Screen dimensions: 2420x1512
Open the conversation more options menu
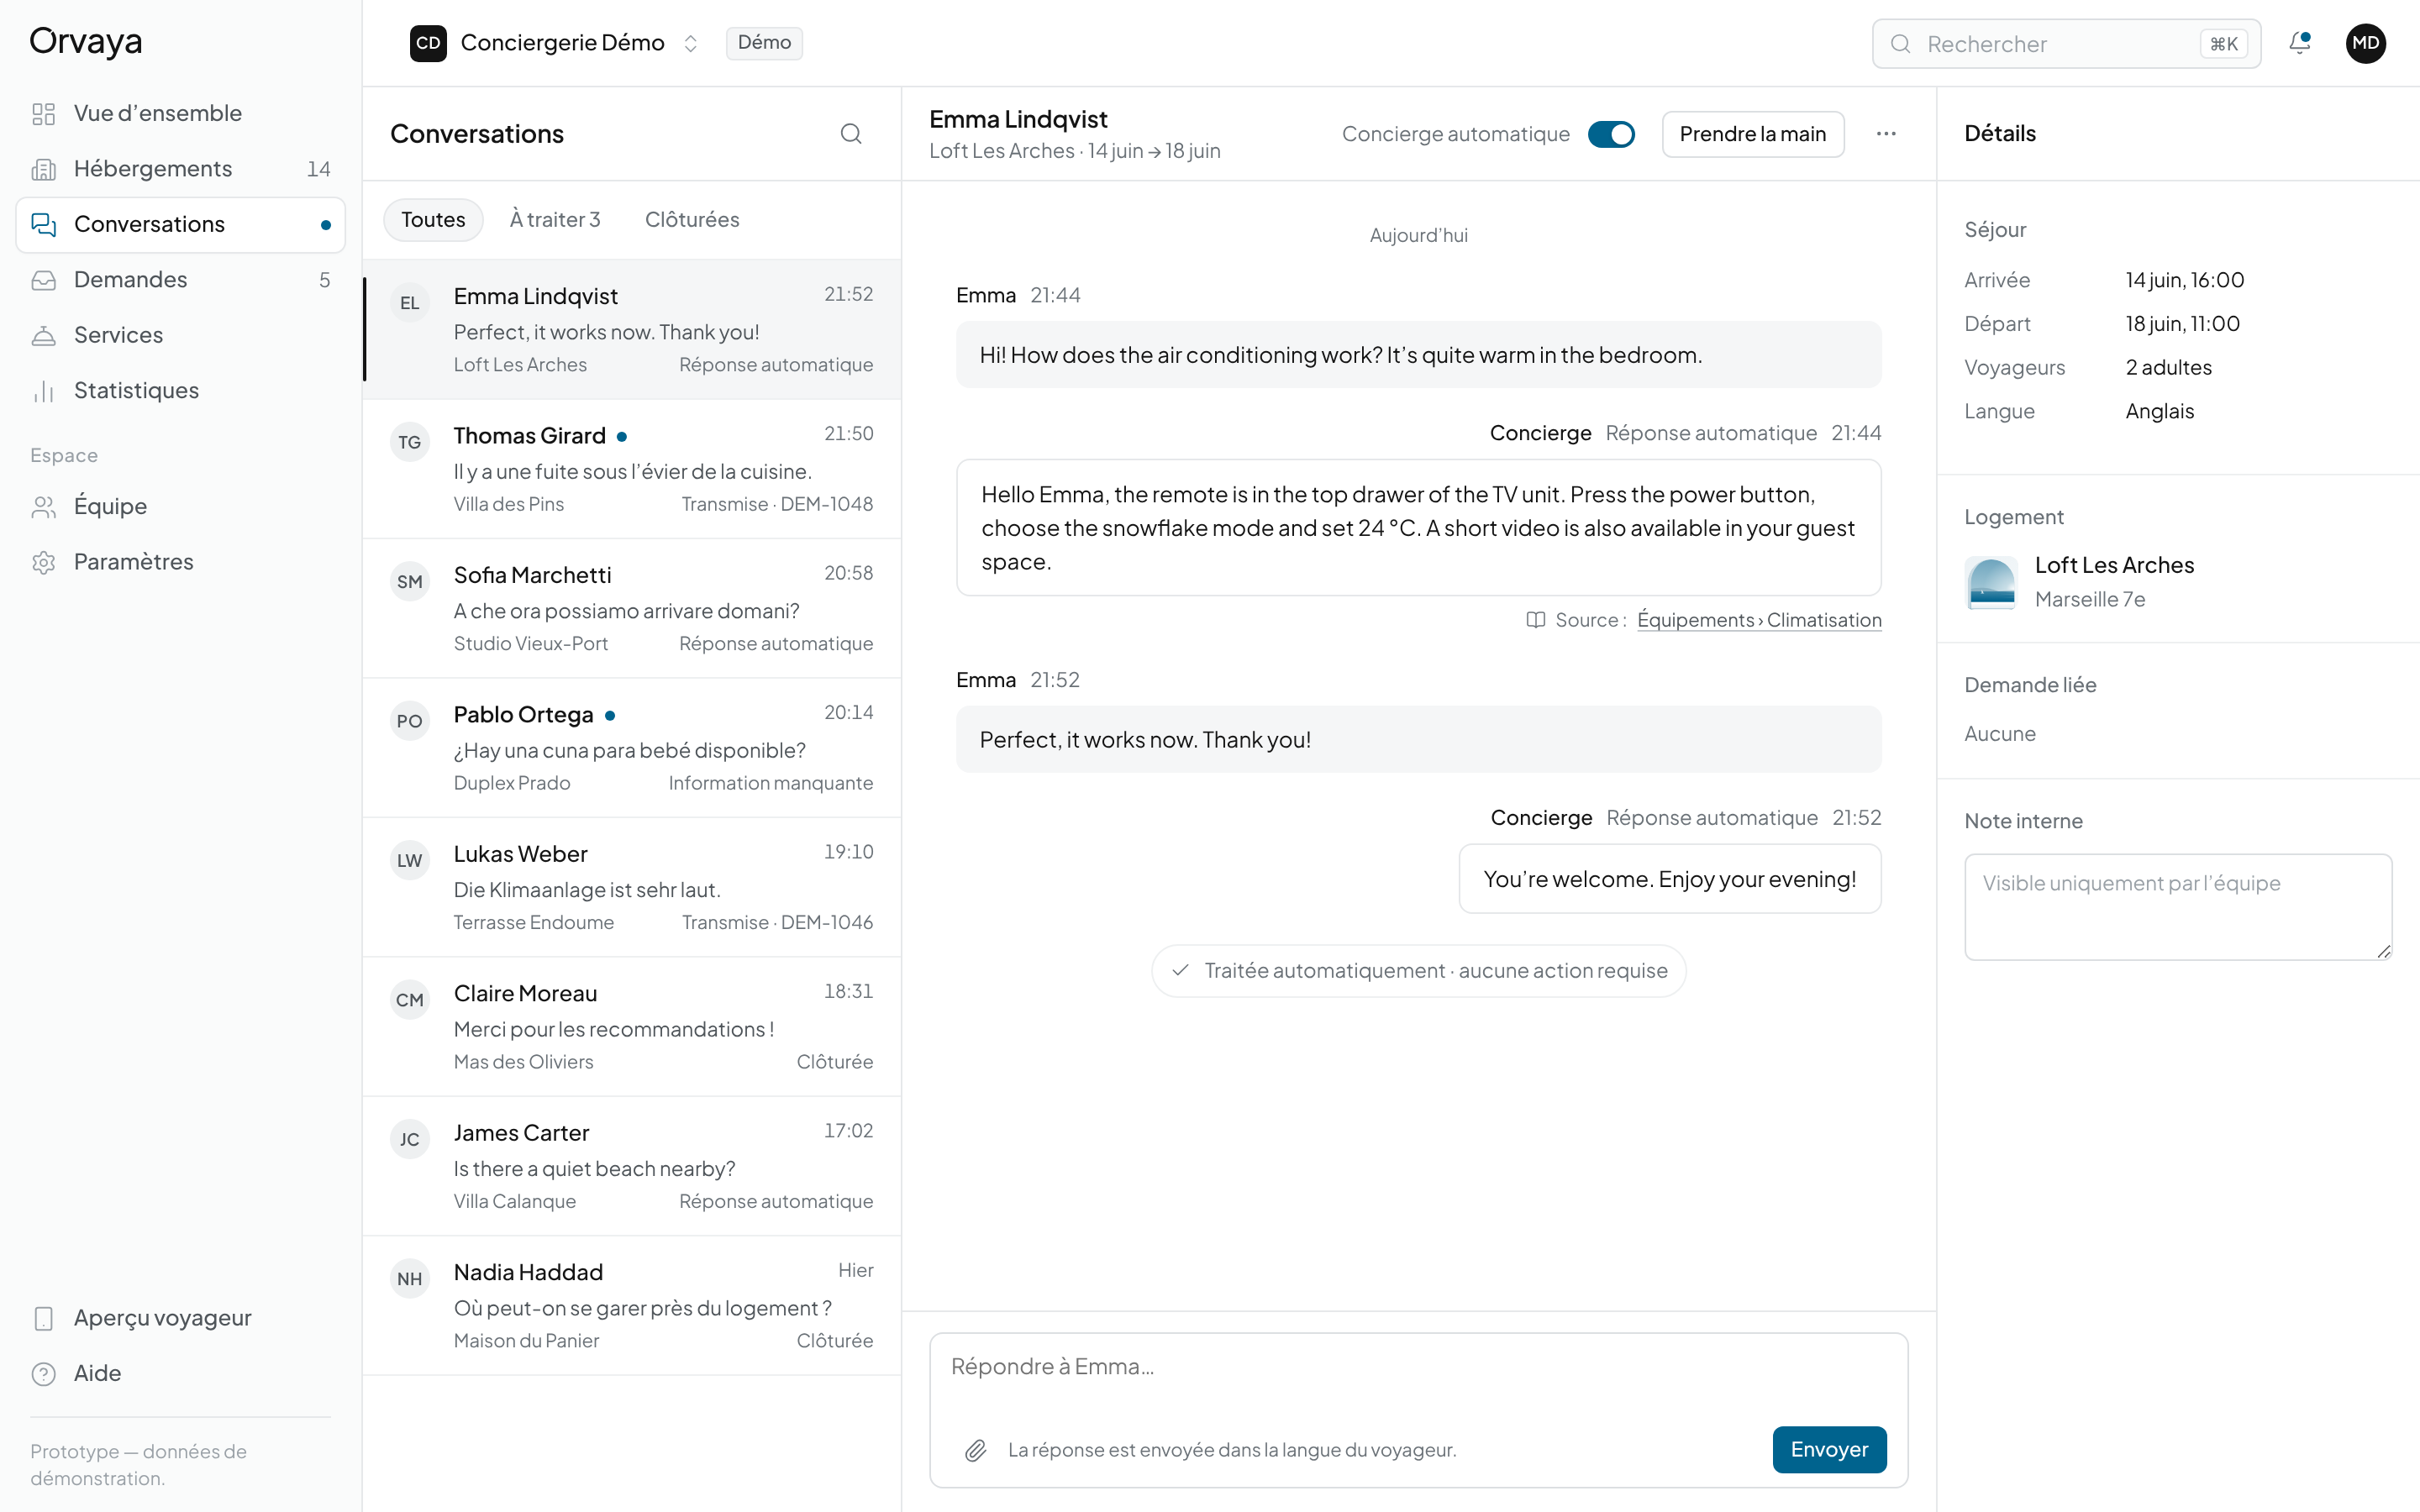[x=1886, y=134]
